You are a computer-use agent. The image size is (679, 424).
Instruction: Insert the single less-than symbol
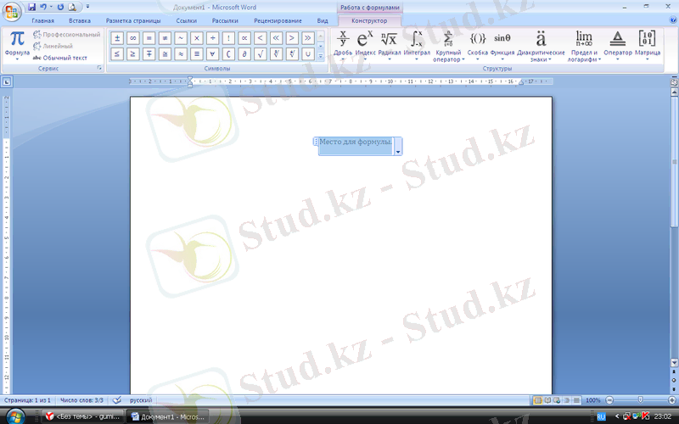[261, 38]
